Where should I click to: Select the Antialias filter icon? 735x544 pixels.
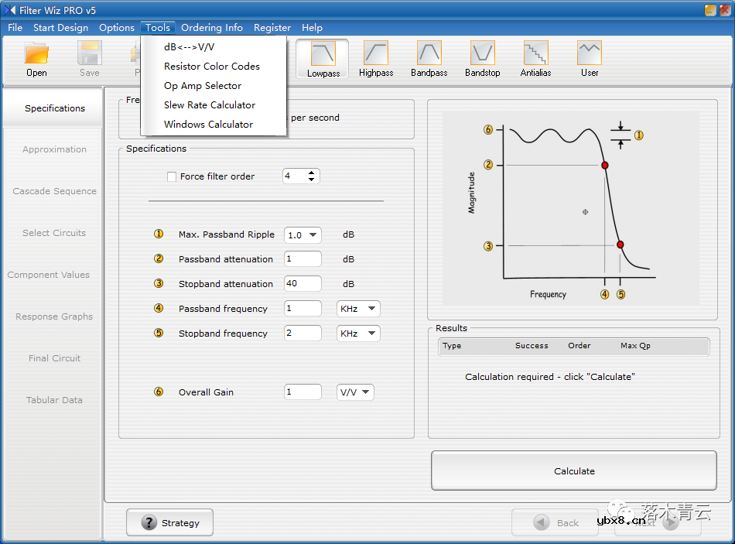coord(535,54)
